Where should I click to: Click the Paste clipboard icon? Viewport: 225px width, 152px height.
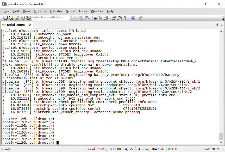coord(81,18)
